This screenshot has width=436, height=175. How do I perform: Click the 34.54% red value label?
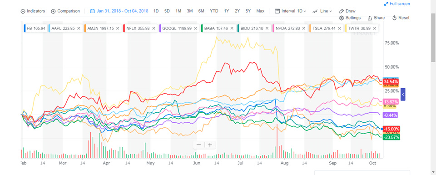pos(391,82)
